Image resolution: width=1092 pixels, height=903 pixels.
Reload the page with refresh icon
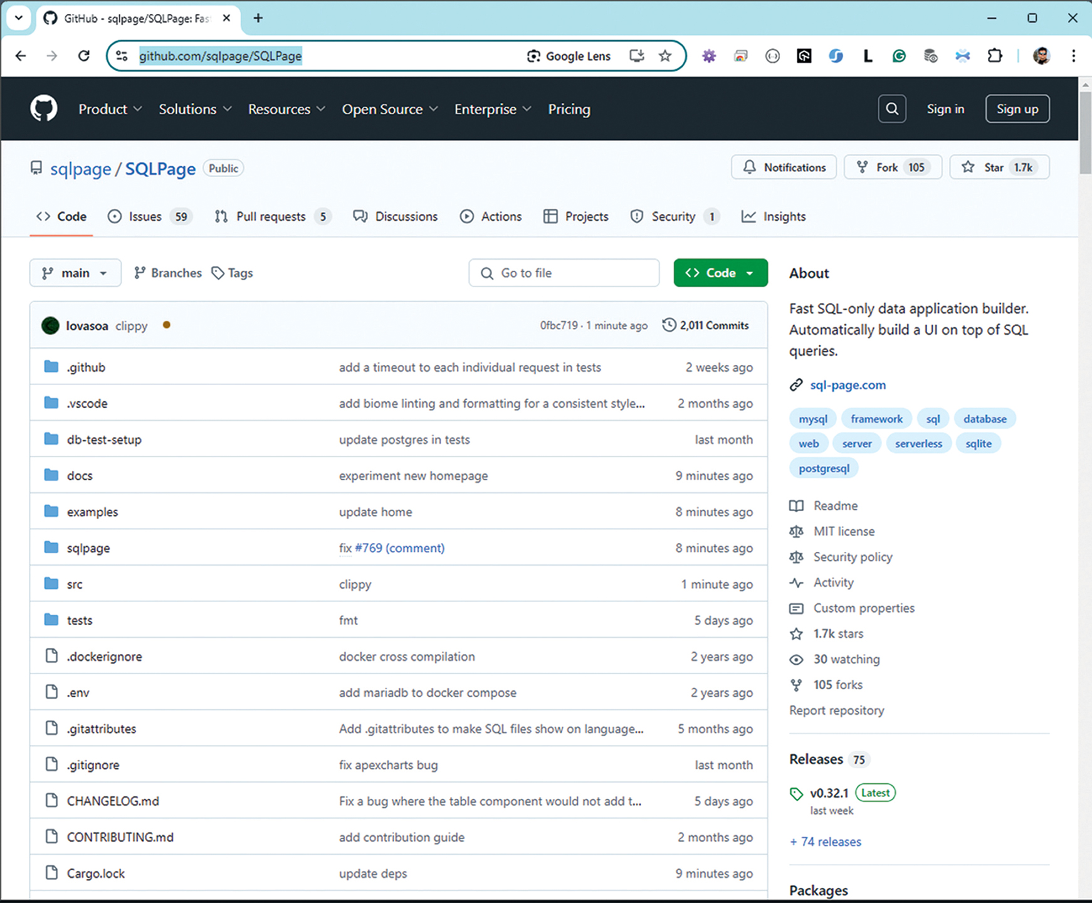tap(83, 56)
